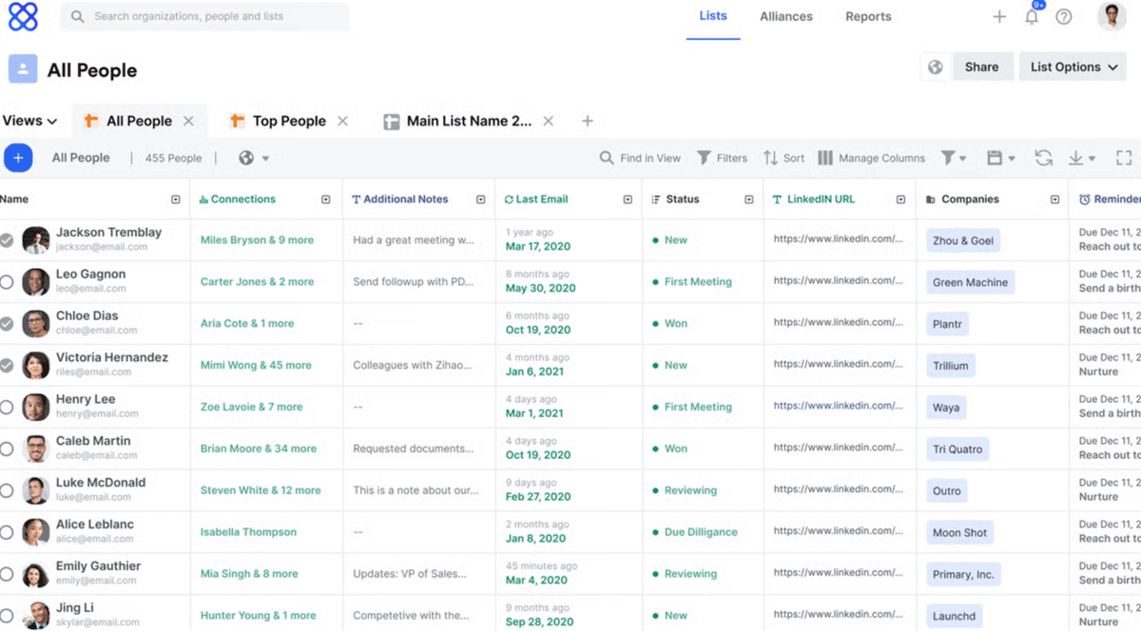Click the Sort toolbar option
Screen dimensions: 1141x631
(783, 158)
